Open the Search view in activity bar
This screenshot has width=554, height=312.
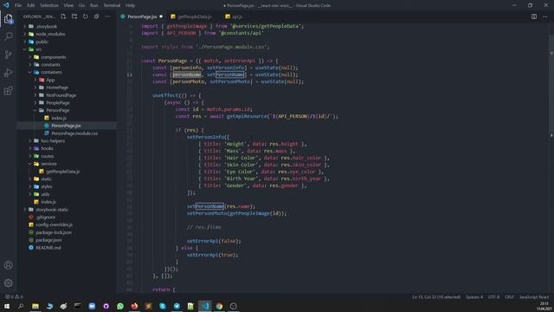click(8, 36)
